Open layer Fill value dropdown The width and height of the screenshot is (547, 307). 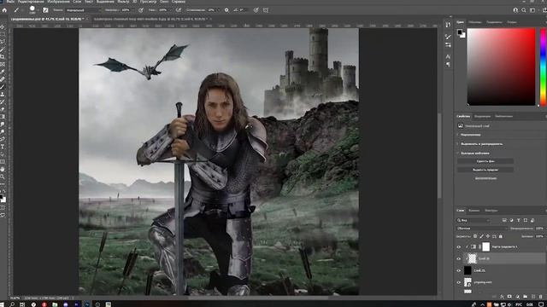tap(539, 236)
